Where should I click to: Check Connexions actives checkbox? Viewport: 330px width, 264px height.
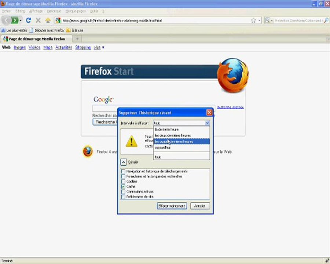(123, 191)
